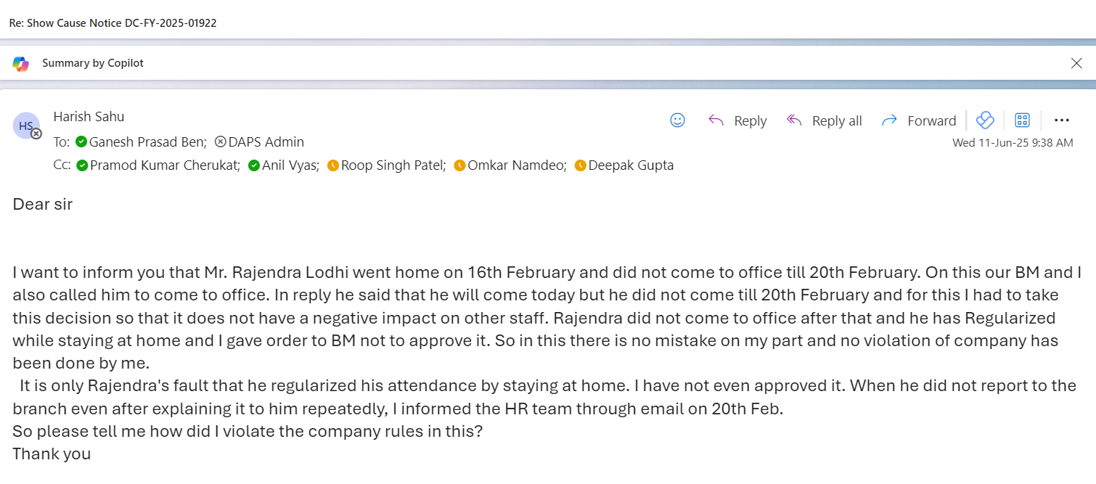Viewport: 1096px width, 484px height.
Task: Click Cc recipient Deepak Gupta
Action: [x=631, y=165]
